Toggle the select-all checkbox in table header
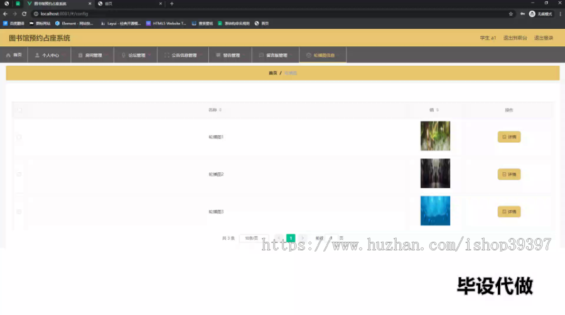This screenshot has width=565, height=315. click(19, 110)
